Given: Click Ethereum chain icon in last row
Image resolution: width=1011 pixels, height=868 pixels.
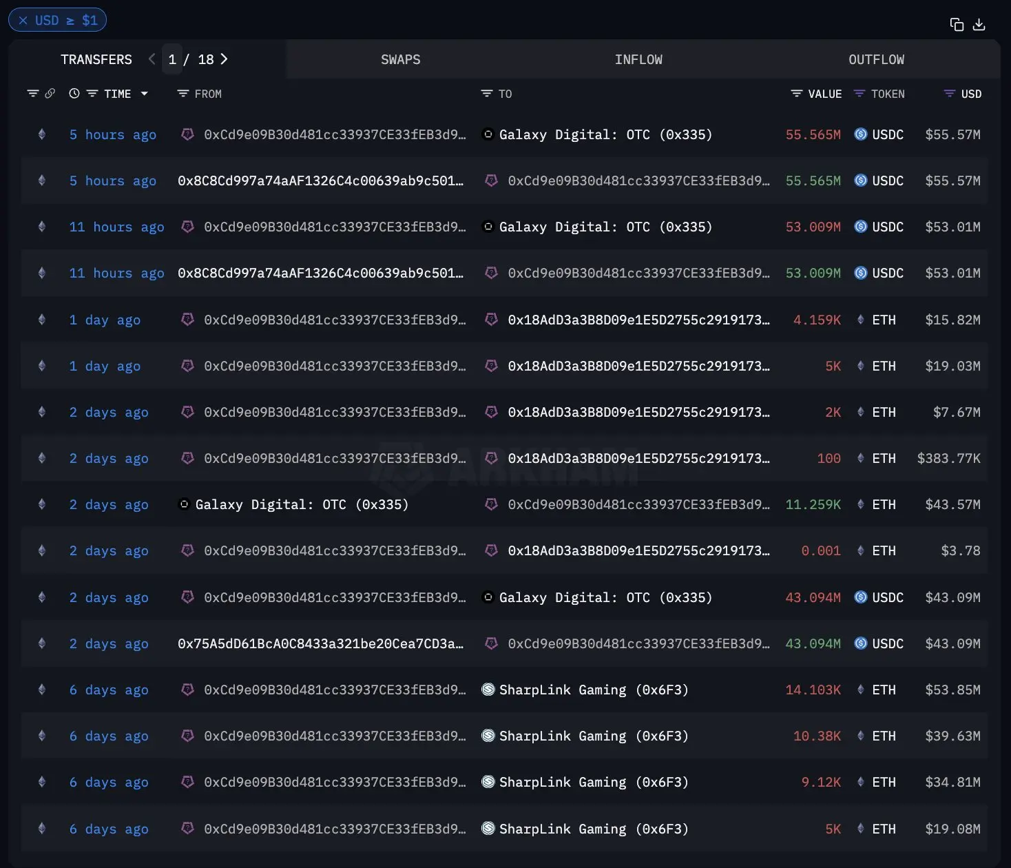Looking at the screenshot, I should 42,829.
